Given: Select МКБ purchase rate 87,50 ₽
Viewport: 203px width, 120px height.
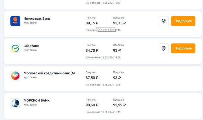Looking at the screenshot, I should click(92, 78).
